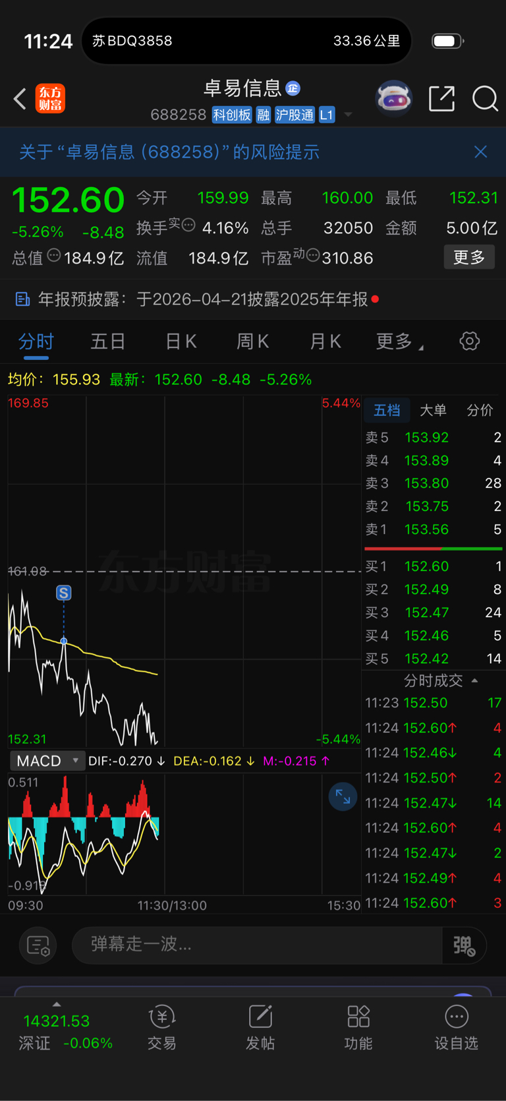506x1101 pixels.
Task: Tap the battery status icon
Action: pyautogui.click(x=448, y=41)
